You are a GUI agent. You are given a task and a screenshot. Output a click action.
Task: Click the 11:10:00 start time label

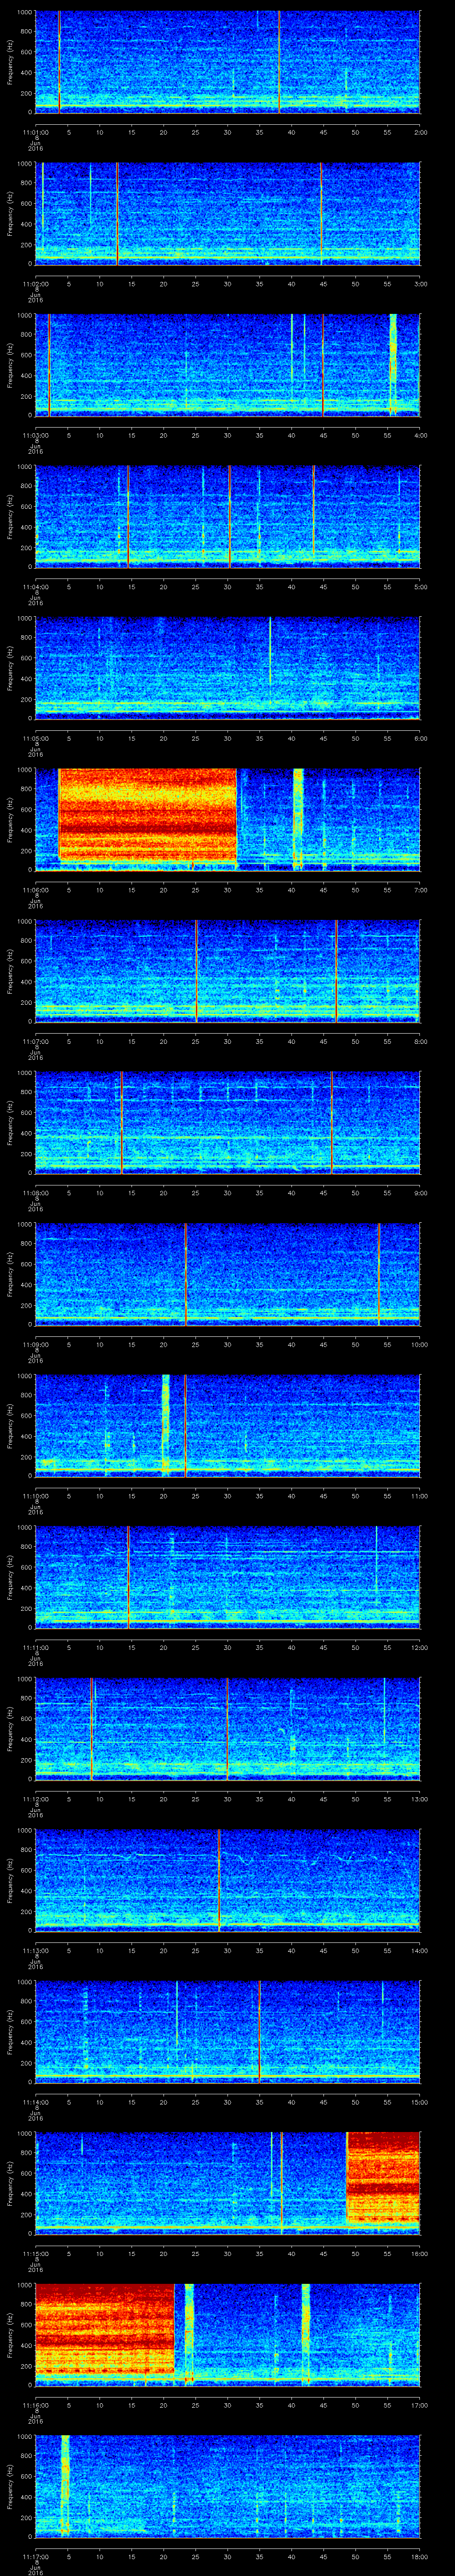click(x=35, y=1496)
